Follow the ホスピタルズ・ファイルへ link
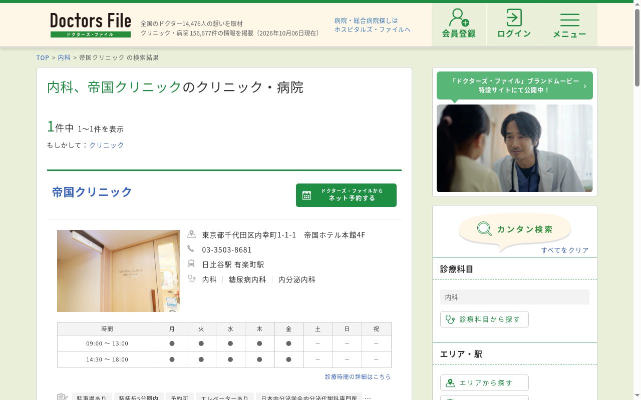This screenshot has width=641, height=400. (x=373, y=29)
